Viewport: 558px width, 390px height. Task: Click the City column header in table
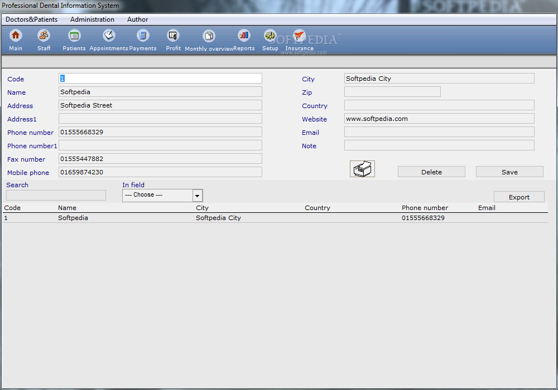[x=202, y=208]
